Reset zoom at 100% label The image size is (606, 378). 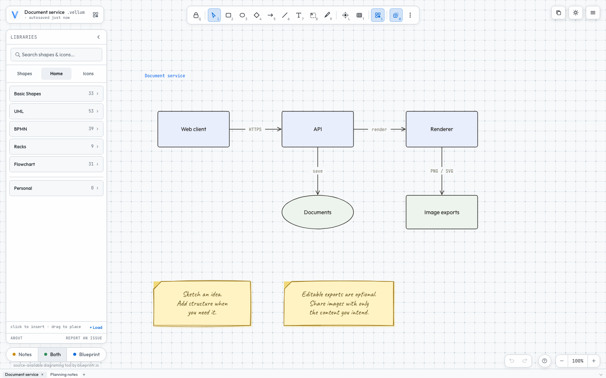pyautogui.click(x=578, y=361)
